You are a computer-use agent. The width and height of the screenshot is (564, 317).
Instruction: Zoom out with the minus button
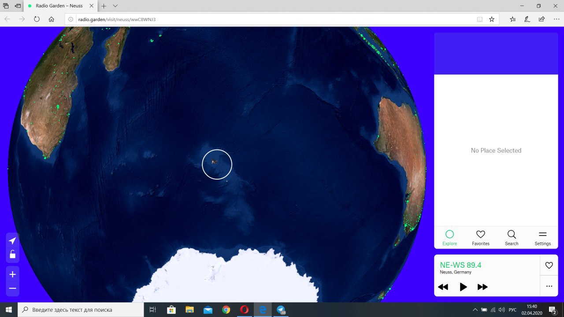click(12, 289)
